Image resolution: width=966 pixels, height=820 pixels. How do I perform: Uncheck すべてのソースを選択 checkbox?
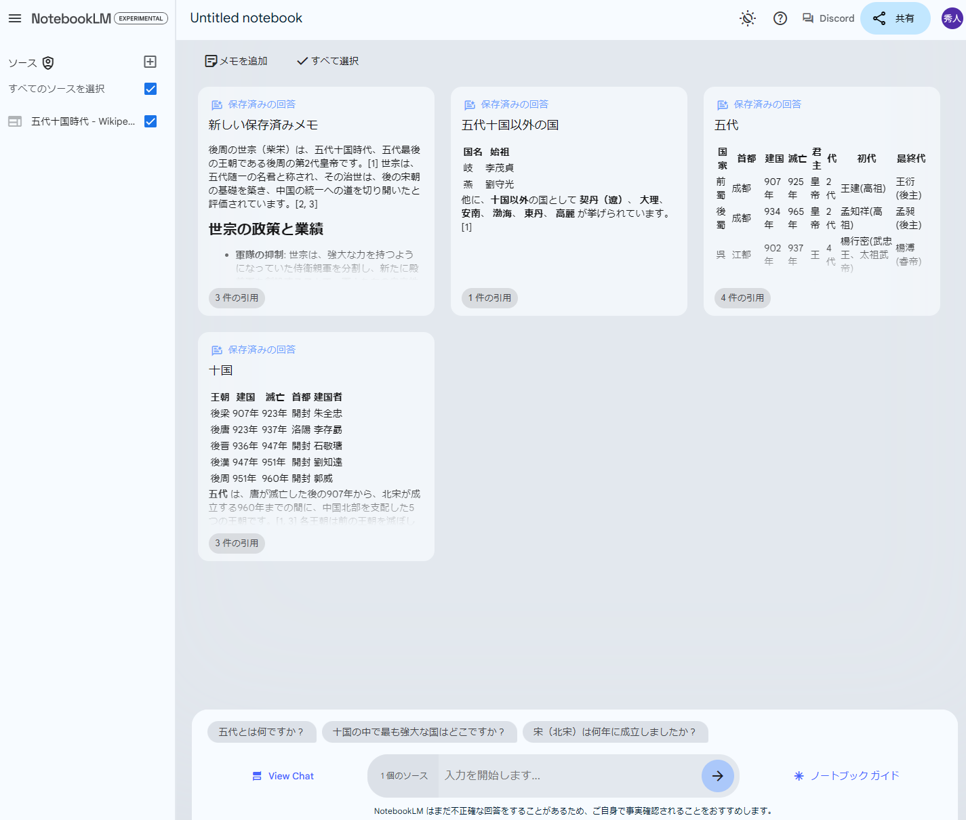(150, 89)
